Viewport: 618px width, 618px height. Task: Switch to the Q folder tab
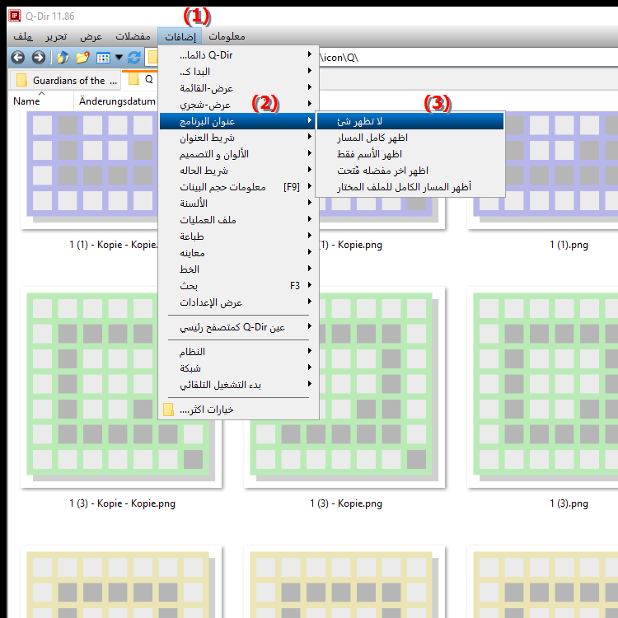tap(141, 80)
